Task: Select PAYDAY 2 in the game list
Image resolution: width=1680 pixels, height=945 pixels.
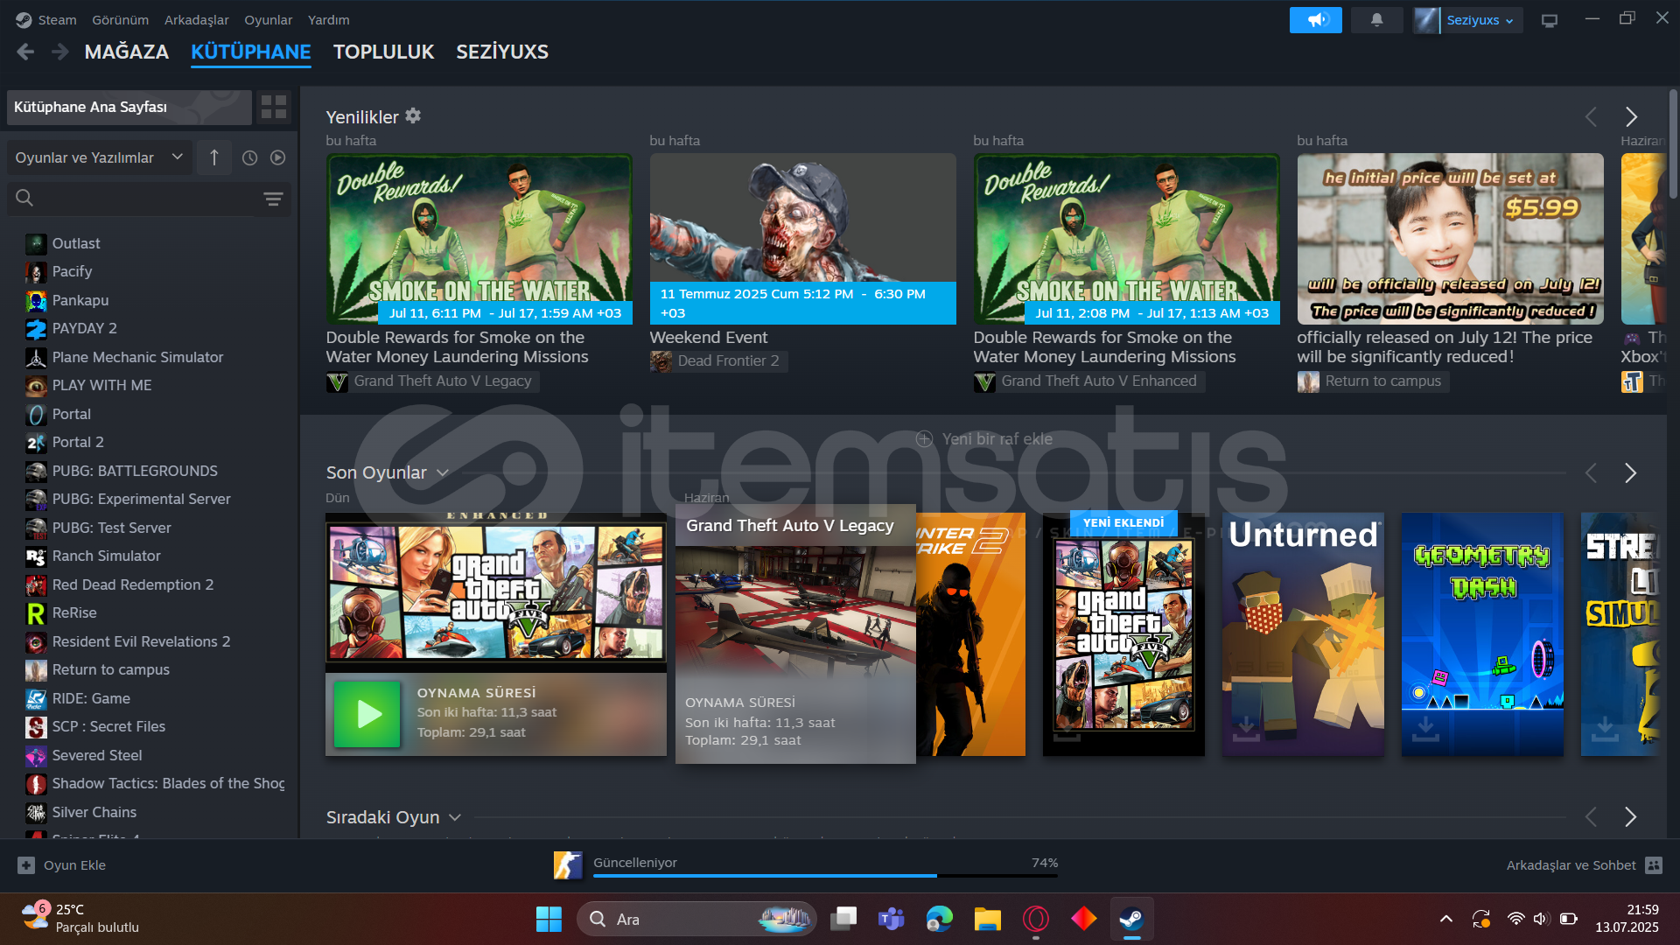Action: coord(84,328)
